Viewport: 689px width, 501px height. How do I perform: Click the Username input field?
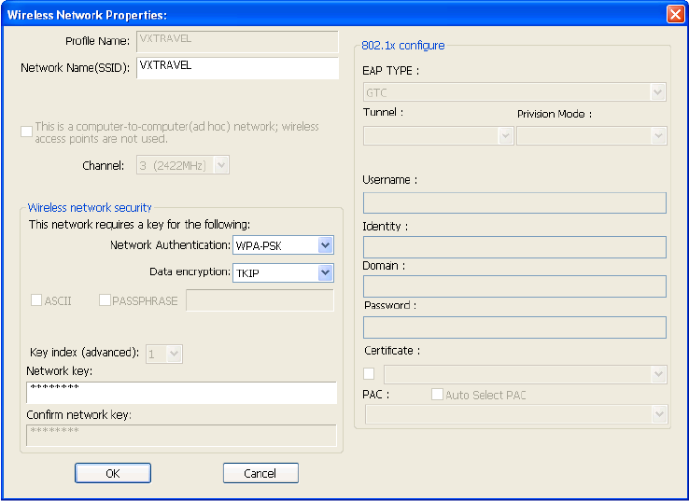click(514, 203)
